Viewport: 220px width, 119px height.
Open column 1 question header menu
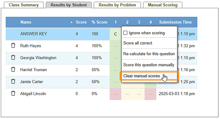coord(115,22)
